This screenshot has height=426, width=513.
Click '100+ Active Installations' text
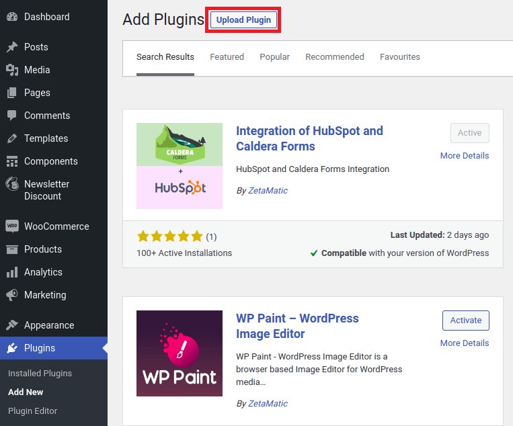(184, 253)
